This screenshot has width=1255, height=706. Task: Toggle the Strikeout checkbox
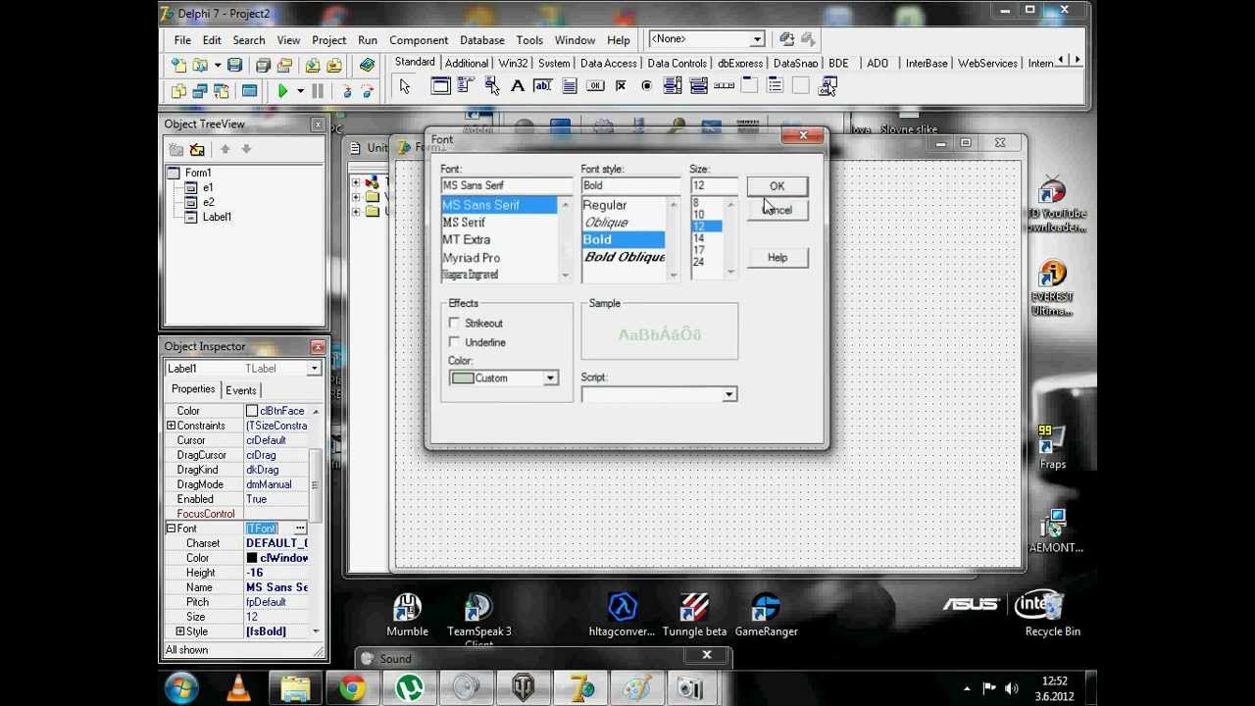[x=454, y=323]
